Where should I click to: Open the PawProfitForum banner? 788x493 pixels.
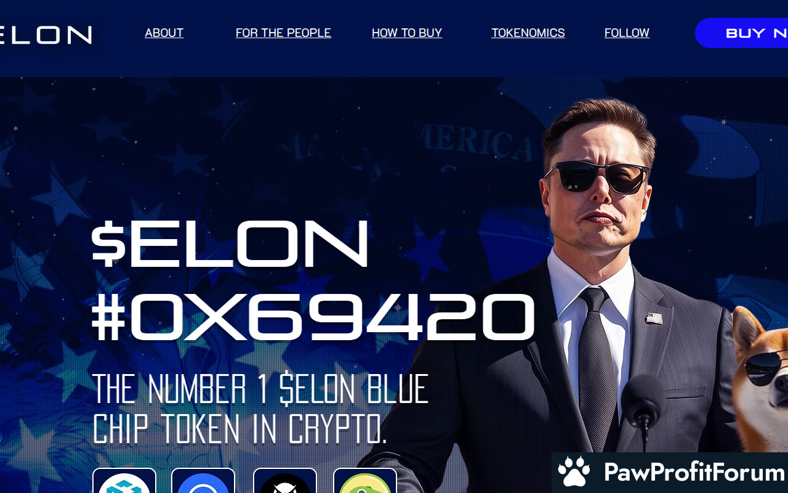(x=670, y=473)
